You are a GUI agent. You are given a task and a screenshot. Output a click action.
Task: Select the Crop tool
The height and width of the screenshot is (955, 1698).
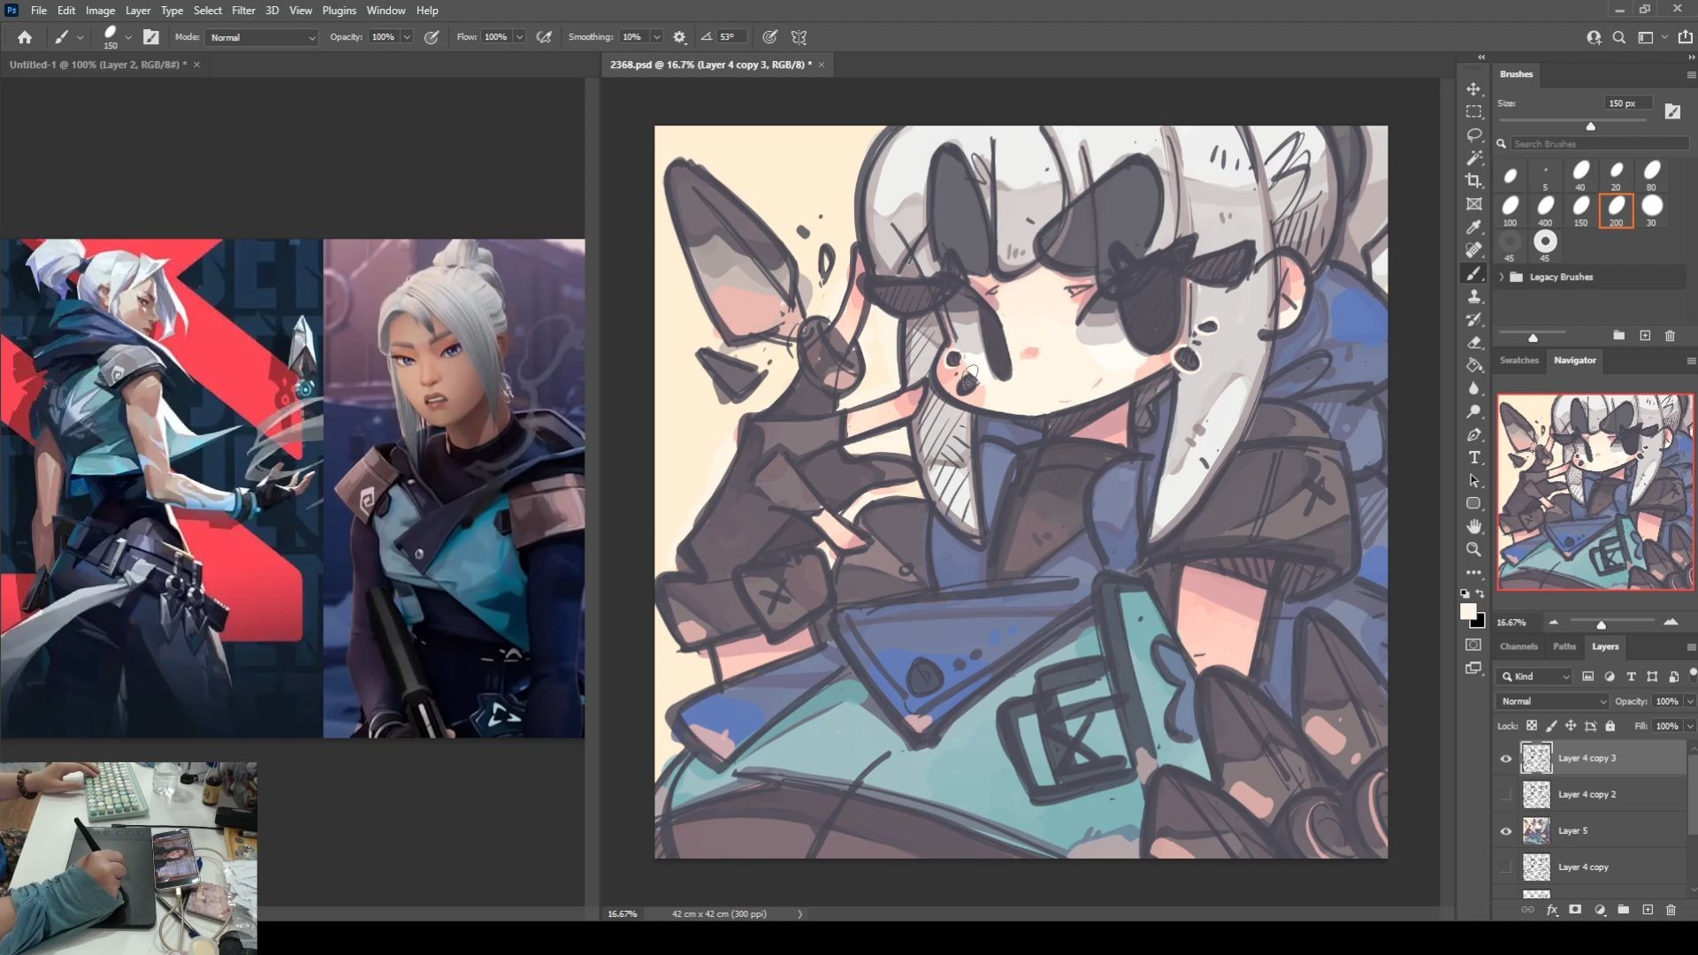(1473, 181)
